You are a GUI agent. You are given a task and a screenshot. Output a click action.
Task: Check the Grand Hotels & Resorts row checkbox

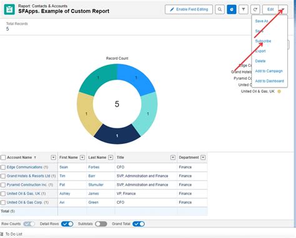(3, 176)
